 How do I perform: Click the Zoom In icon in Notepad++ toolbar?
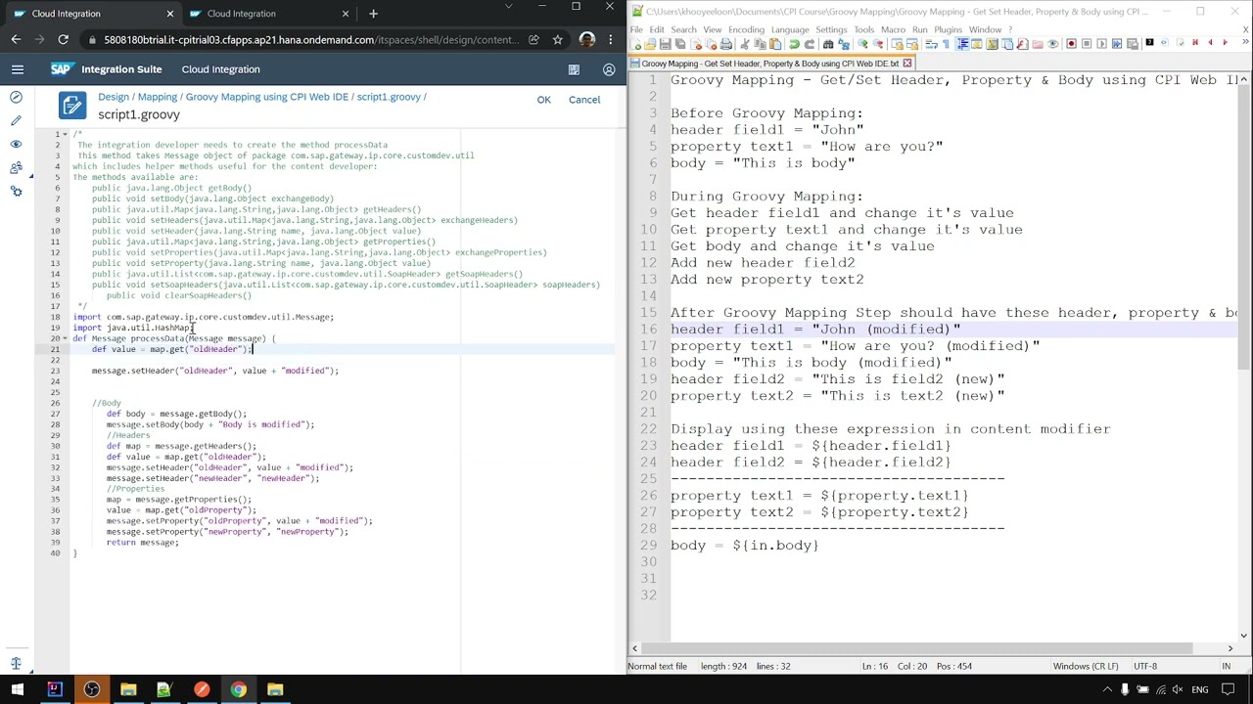pos(862,44)
